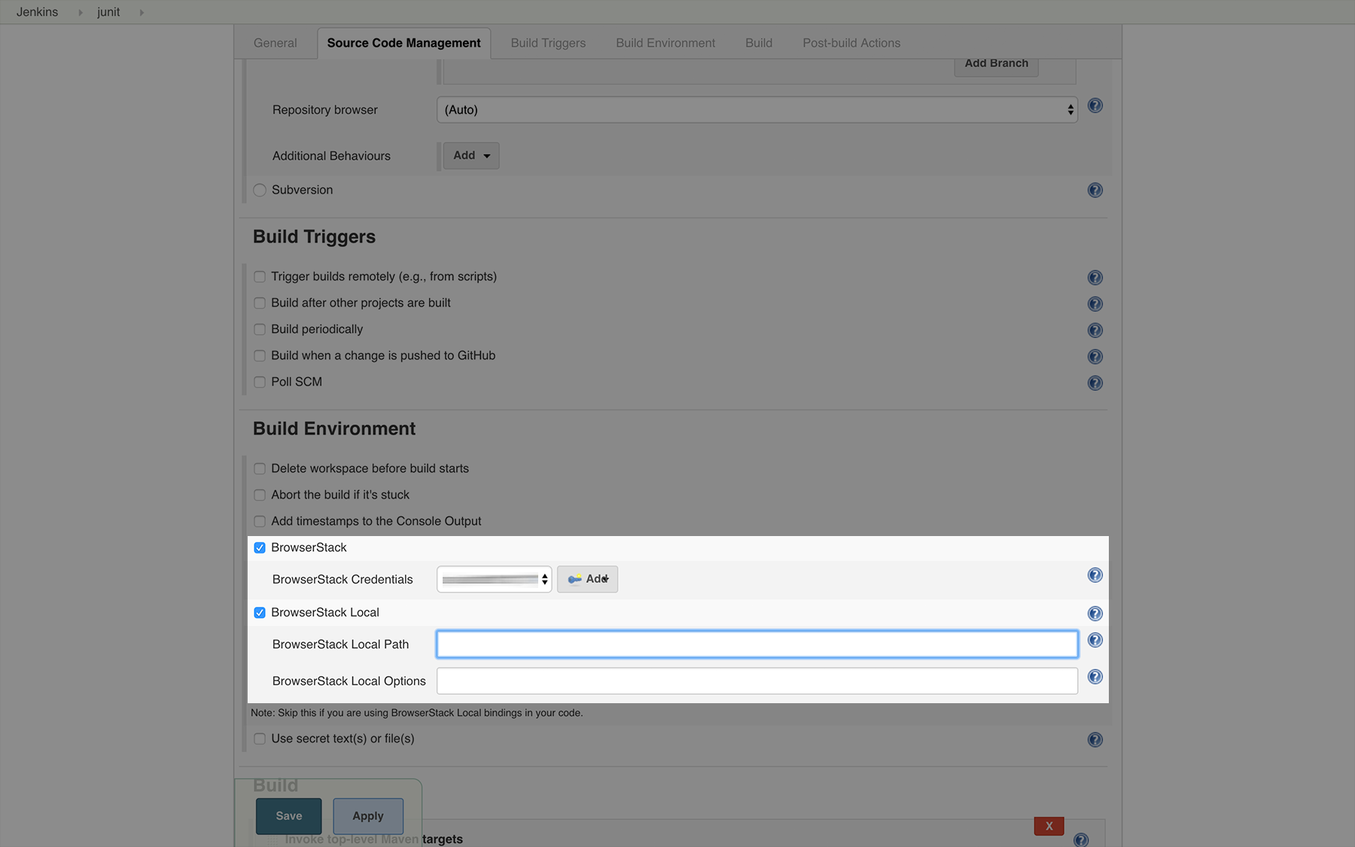
Task: Open help for Repository browser
Action: (x=1095, y=105)
